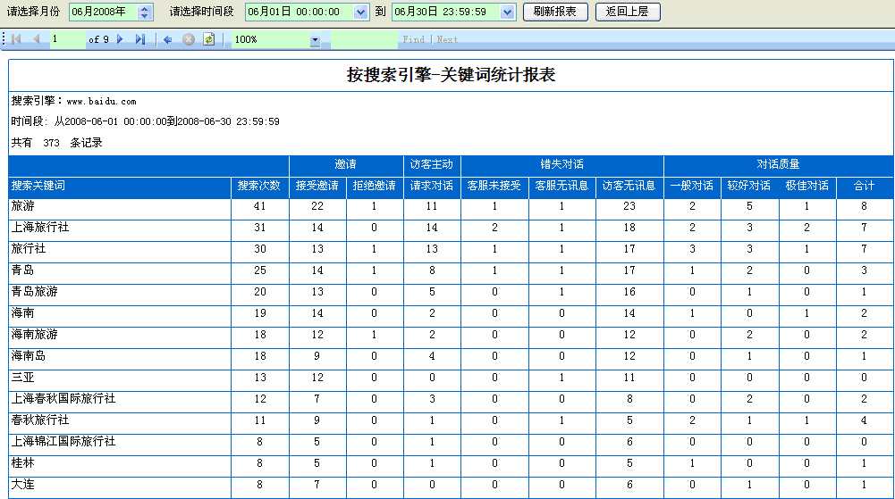Image resolution: width=895 pixels, height=499 pixels.
Task: Click back to parent report arrow
Action: tap(167, 39)
